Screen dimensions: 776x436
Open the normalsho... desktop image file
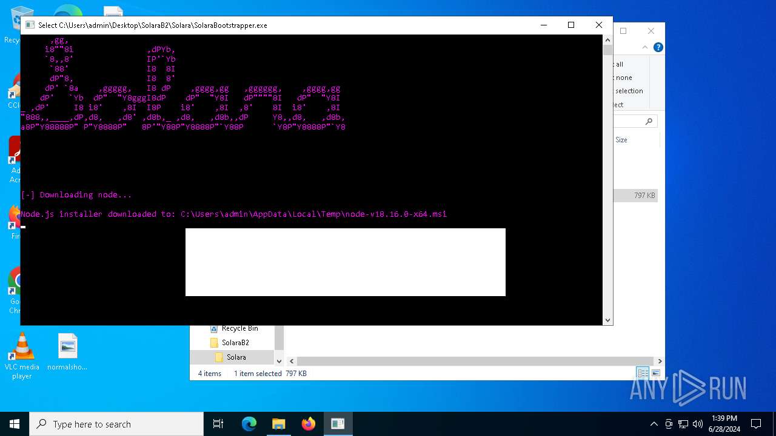pyautogui.click(x=67, y=352)
